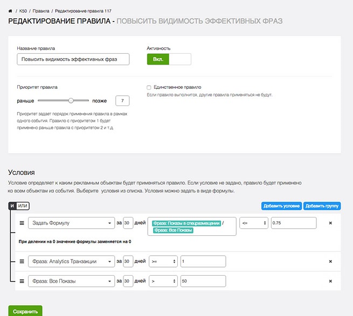
Task: Click the home icon in breadcrumb
Action: pyautogui.click(x=10, y=11)
